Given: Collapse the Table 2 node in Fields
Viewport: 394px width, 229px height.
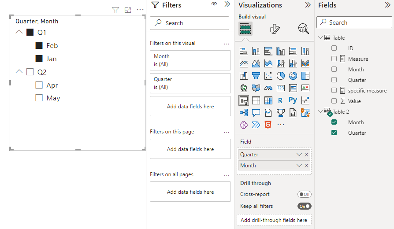Looking at the screenshot, I should click(320, 111).
